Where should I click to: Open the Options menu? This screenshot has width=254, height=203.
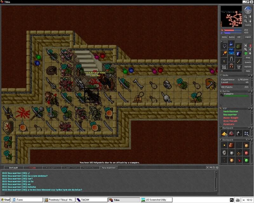[248, 67]
